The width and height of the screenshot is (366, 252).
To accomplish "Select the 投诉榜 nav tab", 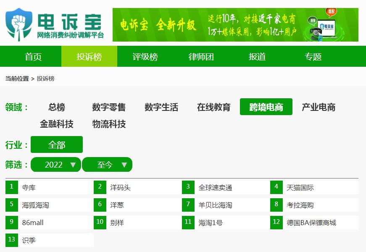I will point(89,56).
